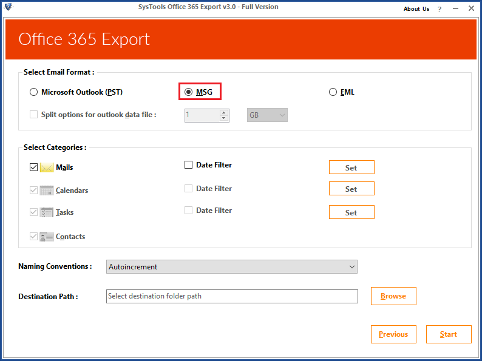Toggle the Tasks category checkbox
Viewport: 482px width, 361px height.
(x=33, y=212)
